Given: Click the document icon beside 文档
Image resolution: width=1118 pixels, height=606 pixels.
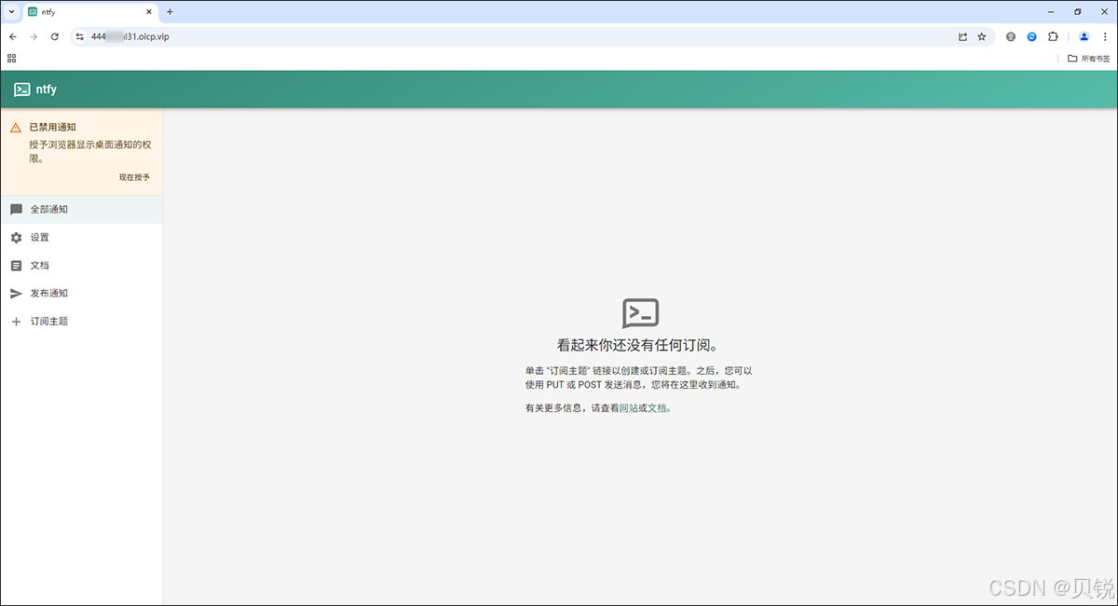Looking at the screenshot, I should point(16,266).
